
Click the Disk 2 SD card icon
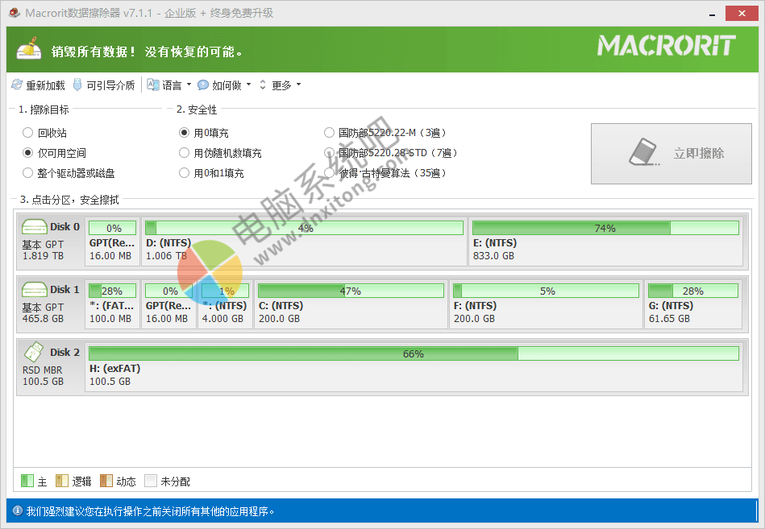(x=34, y=353)
